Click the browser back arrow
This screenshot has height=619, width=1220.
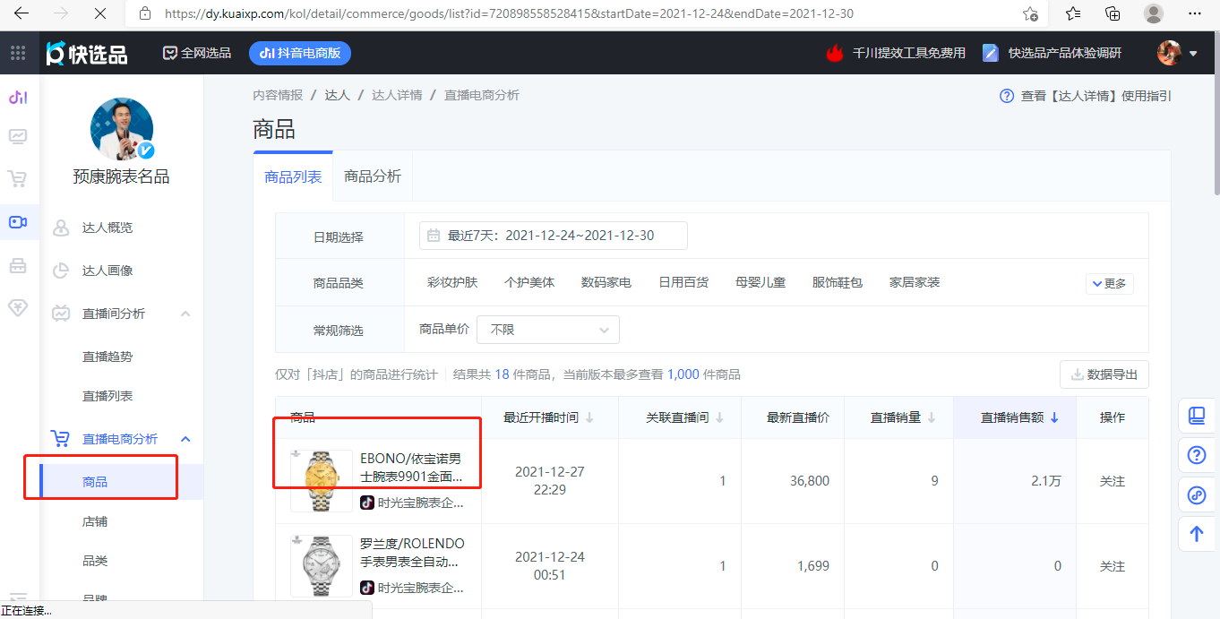click(x=21, y=14)
